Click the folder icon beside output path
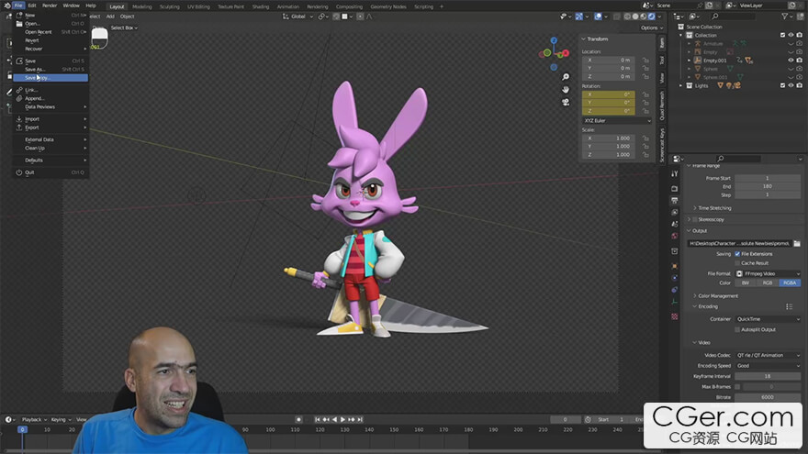This screenshot has height=454, width=808. (797, 243)
